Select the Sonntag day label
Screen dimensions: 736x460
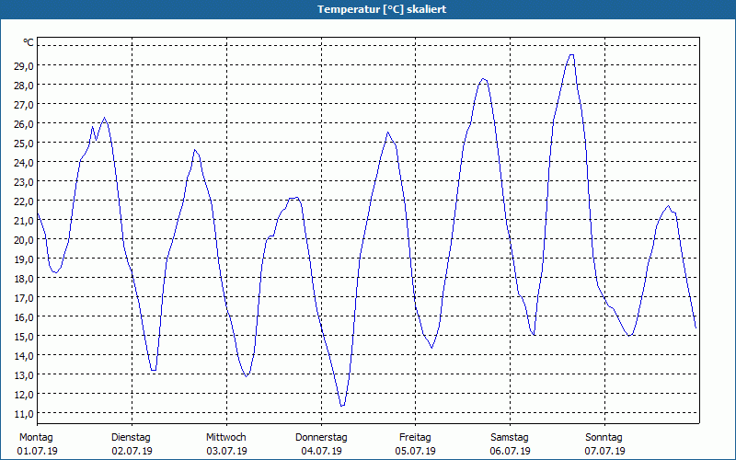(604, 437)
